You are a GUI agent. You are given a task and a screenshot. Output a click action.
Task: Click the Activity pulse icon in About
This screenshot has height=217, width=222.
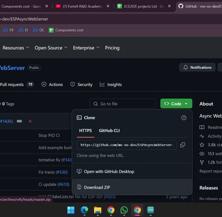pyautogui.click(x=202, y=136)
